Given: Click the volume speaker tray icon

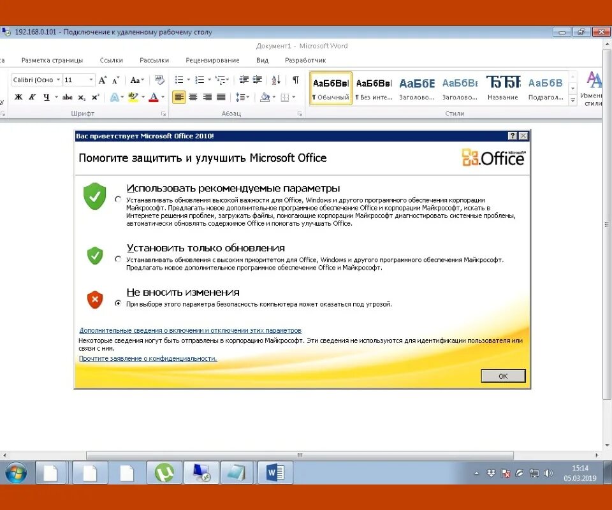Looking at the screenshot, I should coord(548,473).
